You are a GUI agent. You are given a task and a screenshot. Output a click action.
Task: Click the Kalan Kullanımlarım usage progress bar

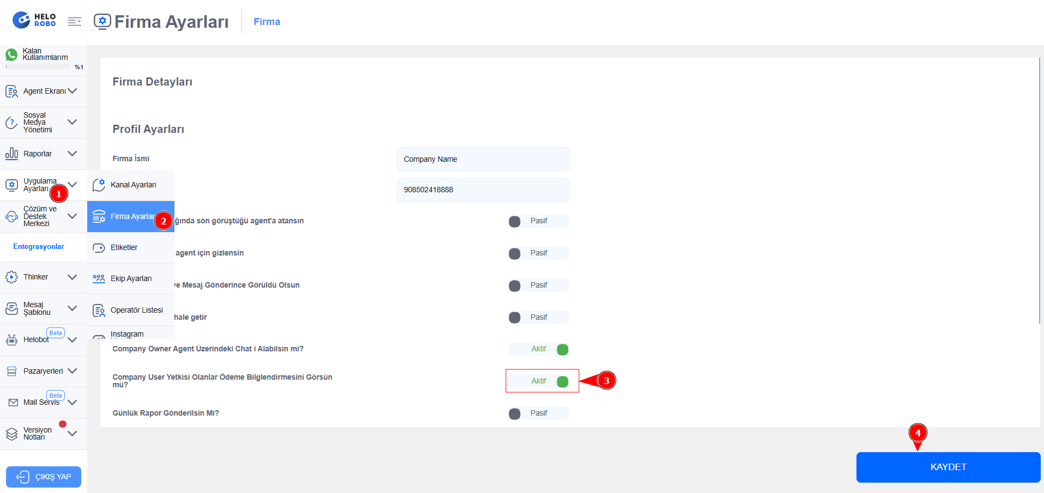pos(38,67)
